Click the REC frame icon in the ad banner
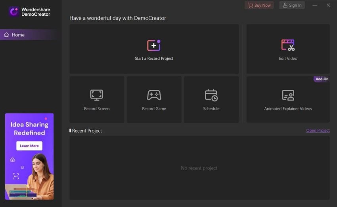 16,176
